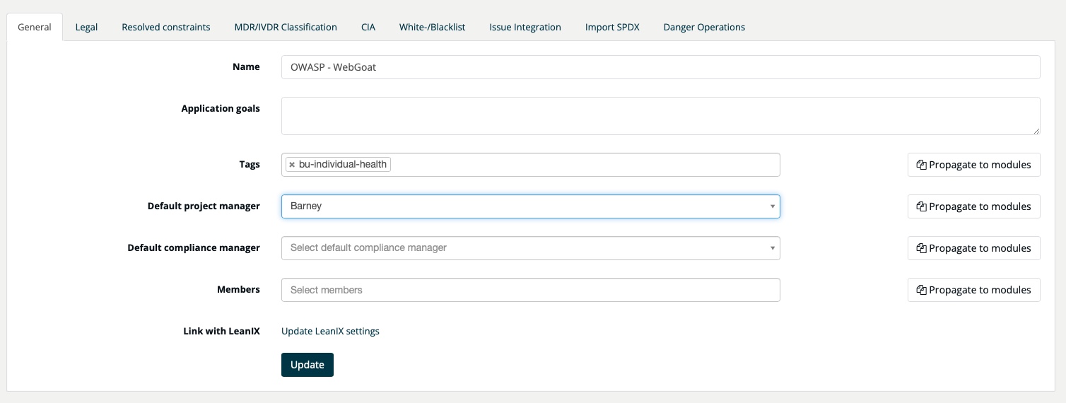This screenshot has width=1066, height=403.
Task: Switch to the Legal tab
Action: coord(86,27)
